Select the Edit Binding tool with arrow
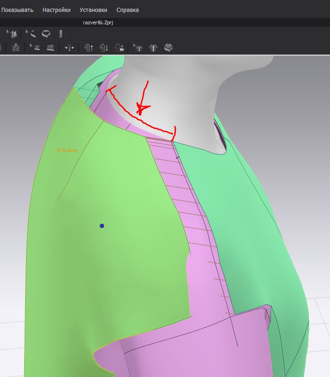This screenshot has width=330, height=377. (34, 48)
